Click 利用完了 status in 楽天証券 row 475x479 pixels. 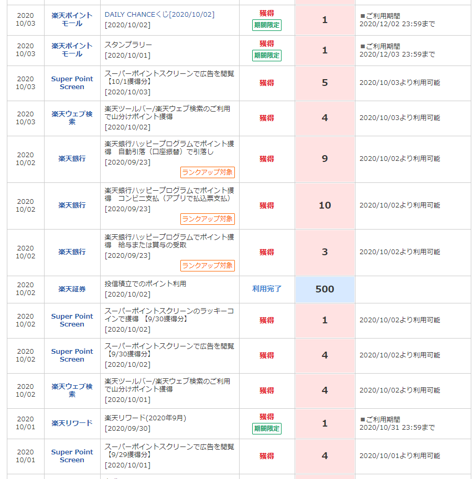[267, 289]
